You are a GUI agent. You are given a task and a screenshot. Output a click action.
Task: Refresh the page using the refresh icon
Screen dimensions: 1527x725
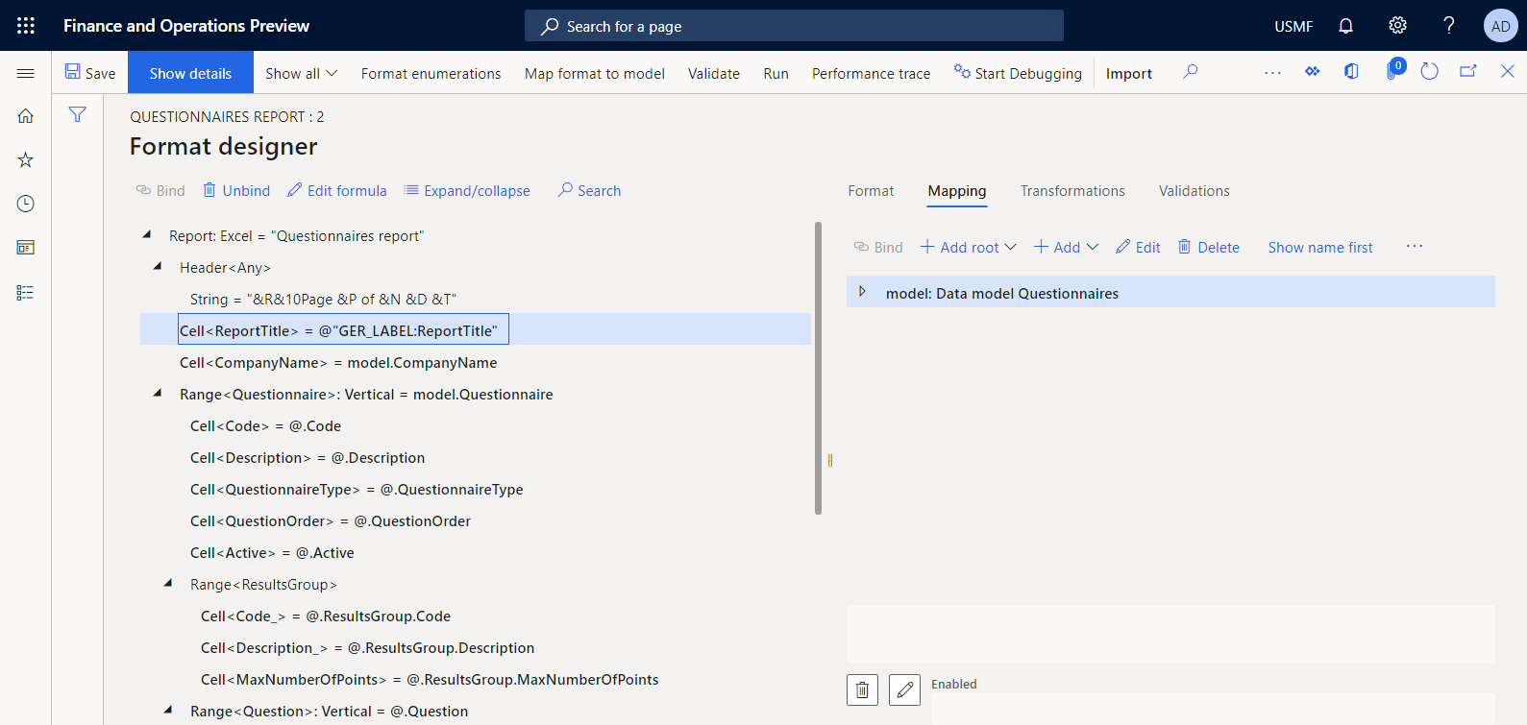(1429, 72)
